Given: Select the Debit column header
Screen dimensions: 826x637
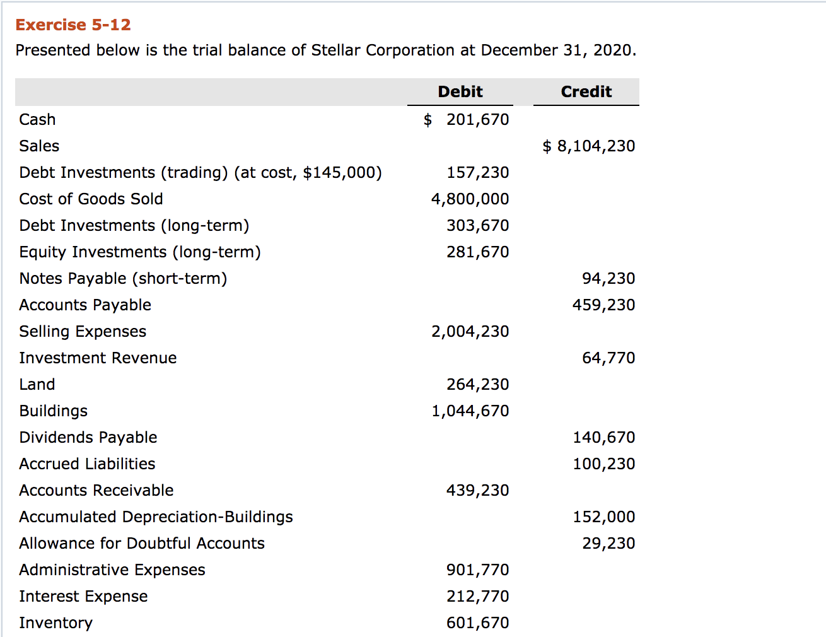Looking at the screenshot, I should pyautogui.click(x=460, y=91).
